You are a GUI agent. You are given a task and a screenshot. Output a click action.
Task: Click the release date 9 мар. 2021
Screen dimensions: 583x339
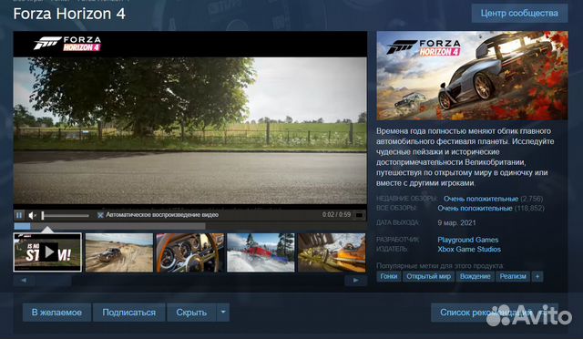pos(456,223)
